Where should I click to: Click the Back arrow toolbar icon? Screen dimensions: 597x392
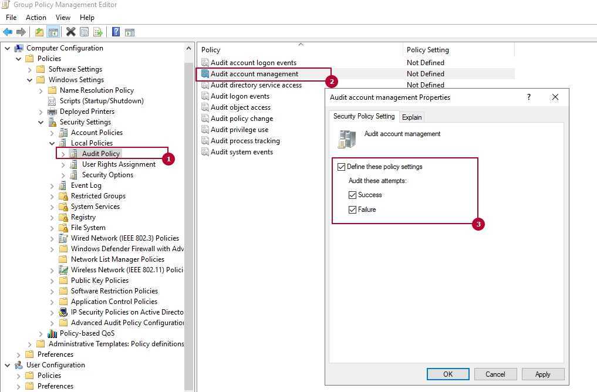pos(8,32)
